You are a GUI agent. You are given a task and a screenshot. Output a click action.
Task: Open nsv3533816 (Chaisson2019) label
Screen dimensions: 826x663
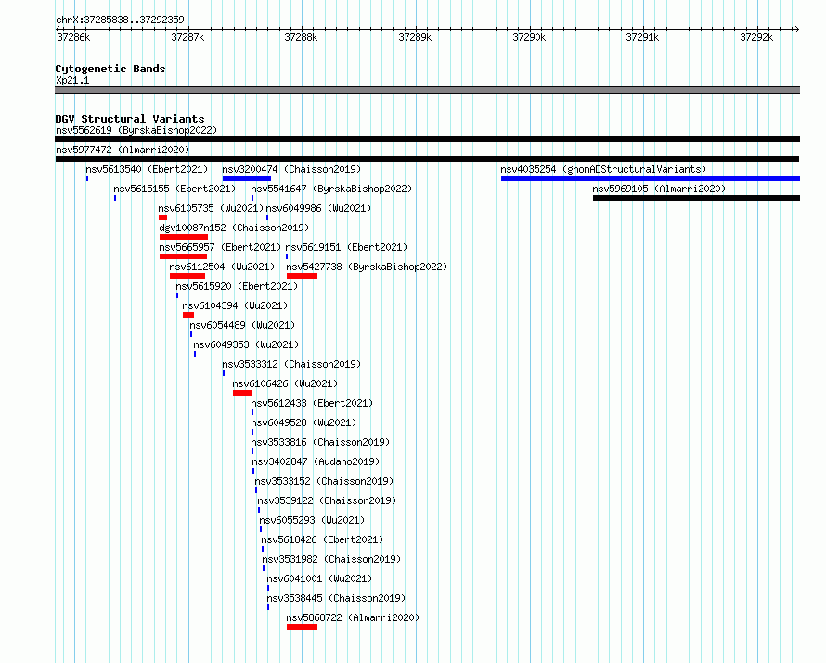point(320,442)
